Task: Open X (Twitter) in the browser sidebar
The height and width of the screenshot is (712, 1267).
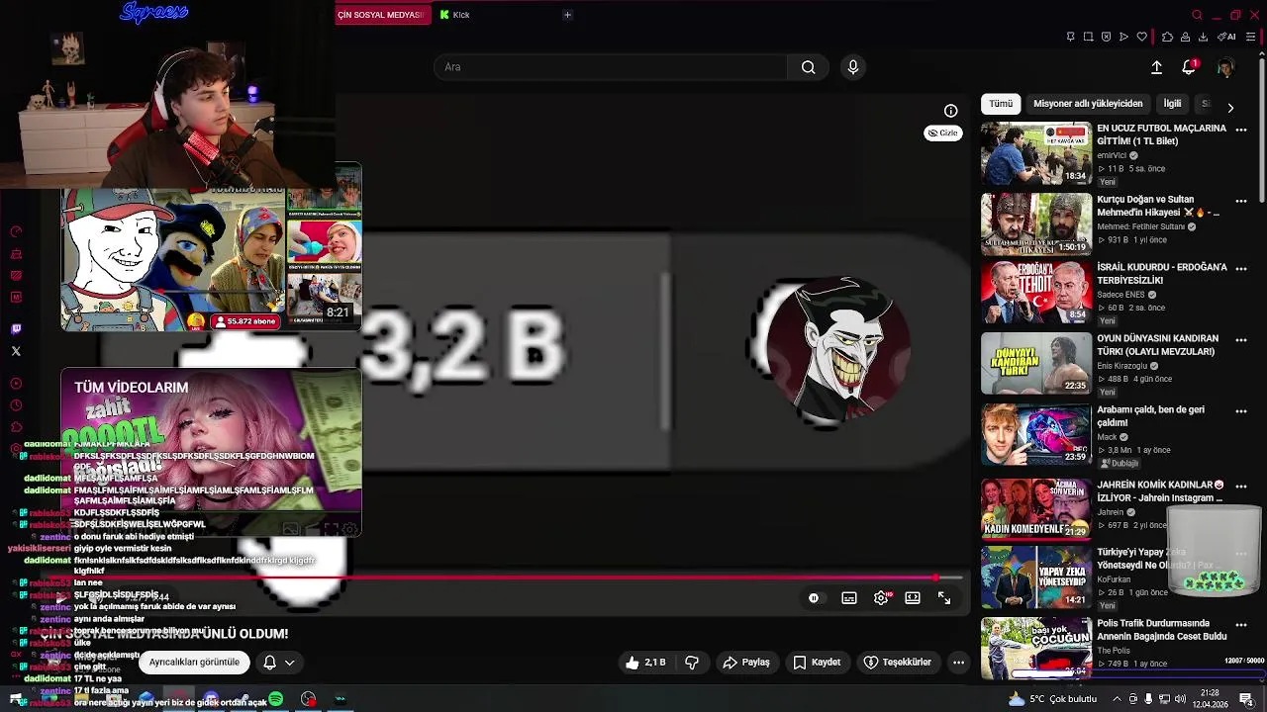Action: coord(16,351)
